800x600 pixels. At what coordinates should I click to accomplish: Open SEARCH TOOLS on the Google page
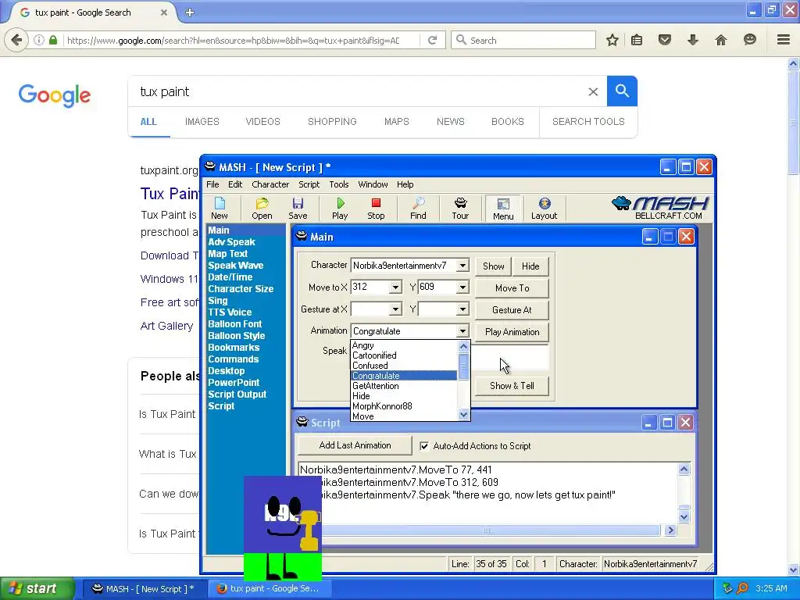pyautogui.click(x=588, y=121)
